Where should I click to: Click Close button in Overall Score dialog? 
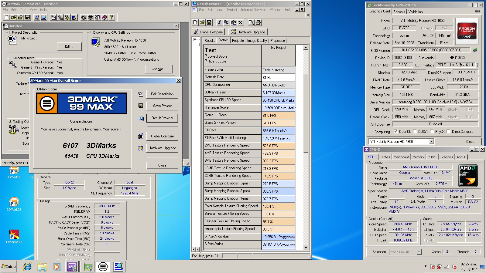pyautogui.click(x=162, y=165)
